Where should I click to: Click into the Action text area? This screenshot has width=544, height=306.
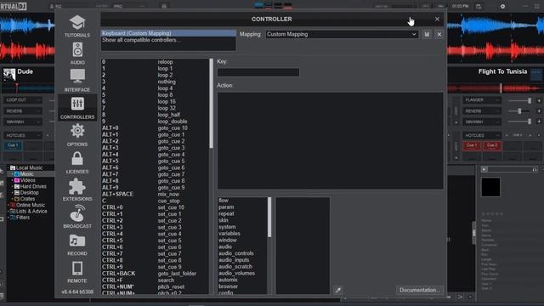click(x=331, y=140)
